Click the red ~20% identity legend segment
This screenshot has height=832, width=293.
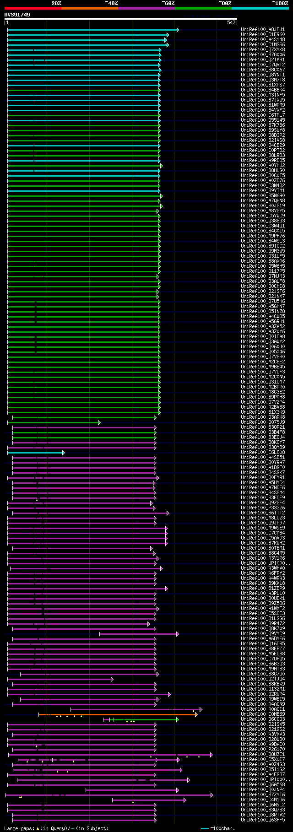33,8
